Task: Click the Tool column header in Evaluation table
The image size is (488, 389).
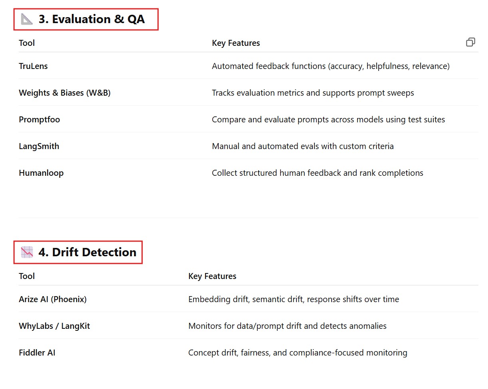Action: 27,43
